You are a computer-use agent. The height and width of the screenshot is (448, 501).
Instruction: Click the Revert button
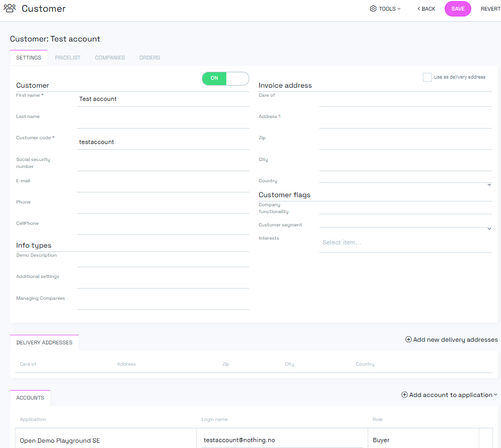click(490, 9)
